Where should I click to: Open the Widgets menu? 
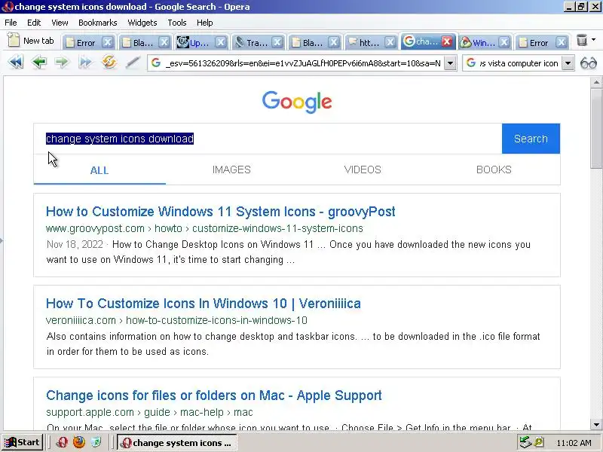click(x=142, y=23)
